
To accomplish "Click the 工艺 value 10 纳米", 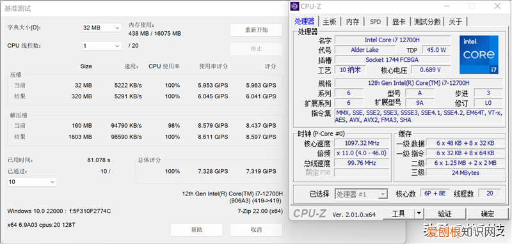I will (x=350, y=70).
